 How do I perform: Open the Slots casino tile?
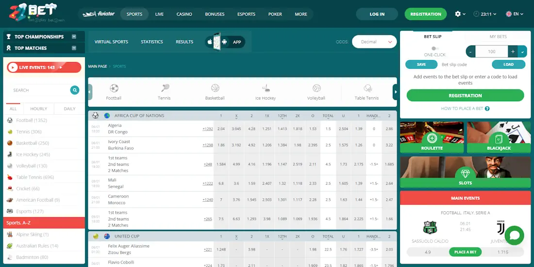pyautogui.click(x=465, y=172)
